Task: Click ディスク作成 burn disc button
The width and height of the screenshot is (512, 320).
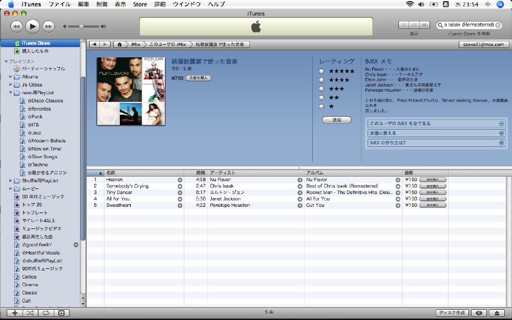Action: 452,313
